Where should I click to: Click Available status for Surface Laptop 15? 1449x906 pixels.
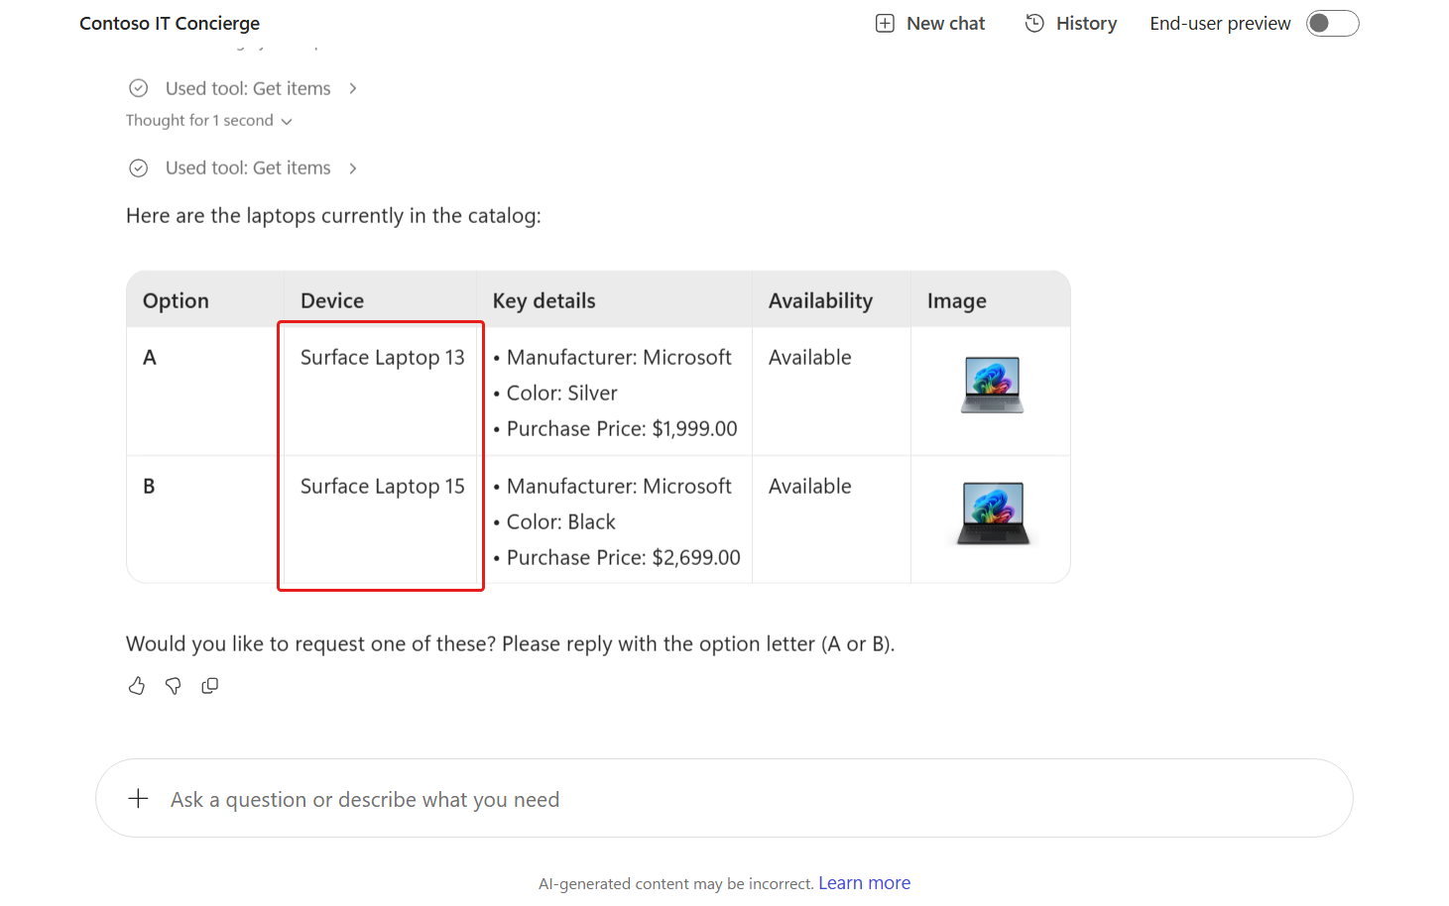click(809, 487)
